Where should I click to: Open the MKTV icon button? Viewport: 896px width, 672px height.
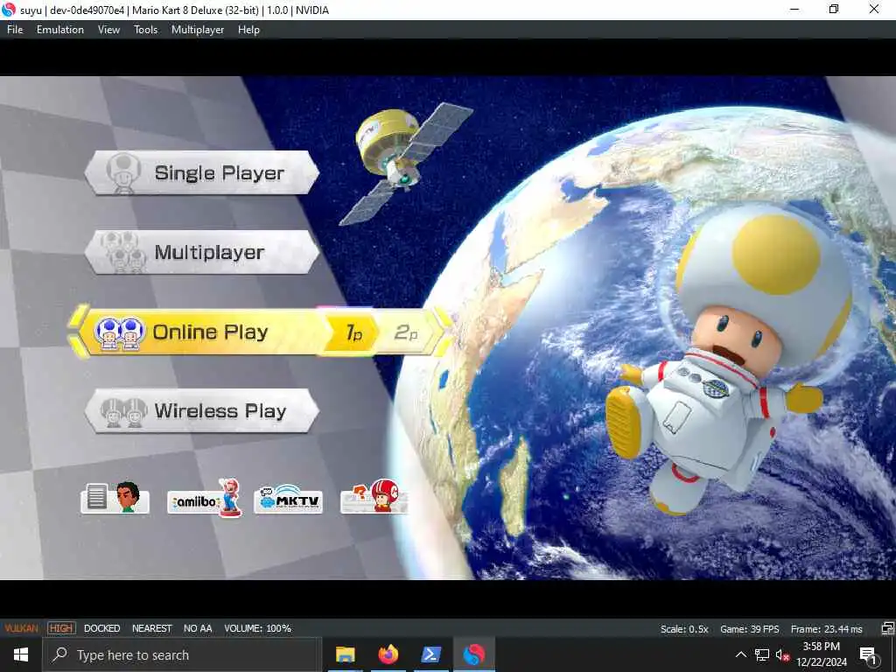coord(288,498)
